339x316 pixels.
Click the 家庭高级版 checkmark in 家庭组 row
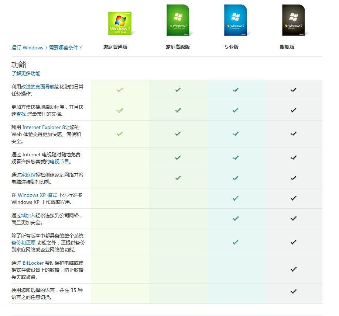[178, 178]
